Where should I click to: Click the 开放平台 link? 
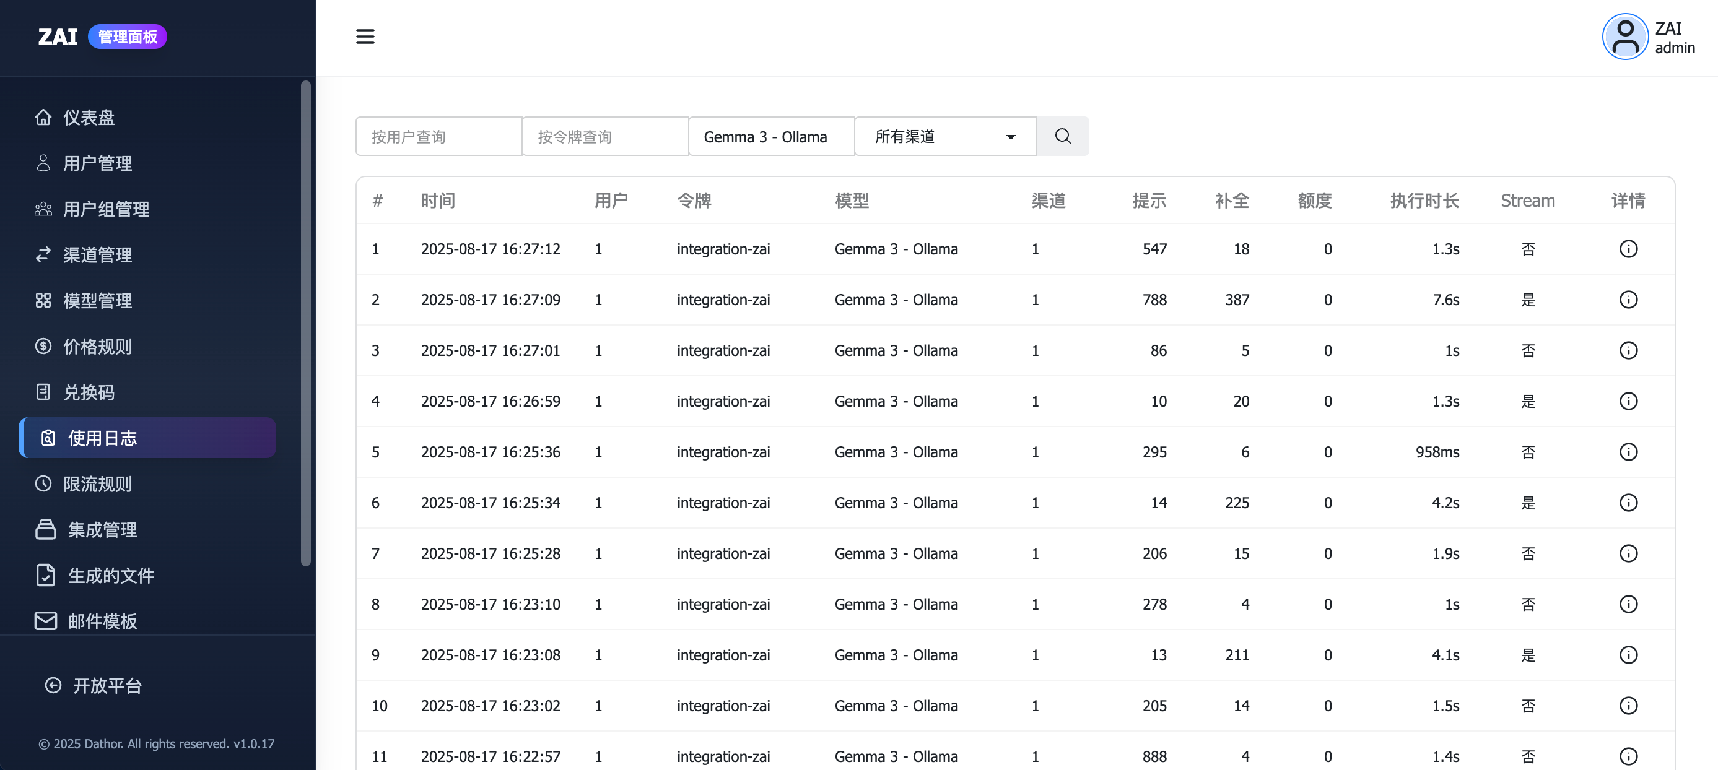[107, 685]
